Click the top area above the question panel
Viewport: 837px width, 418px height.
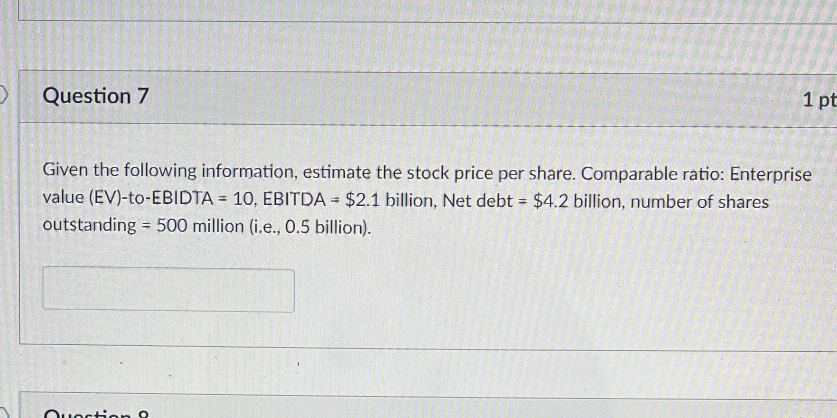coord(400,45)
